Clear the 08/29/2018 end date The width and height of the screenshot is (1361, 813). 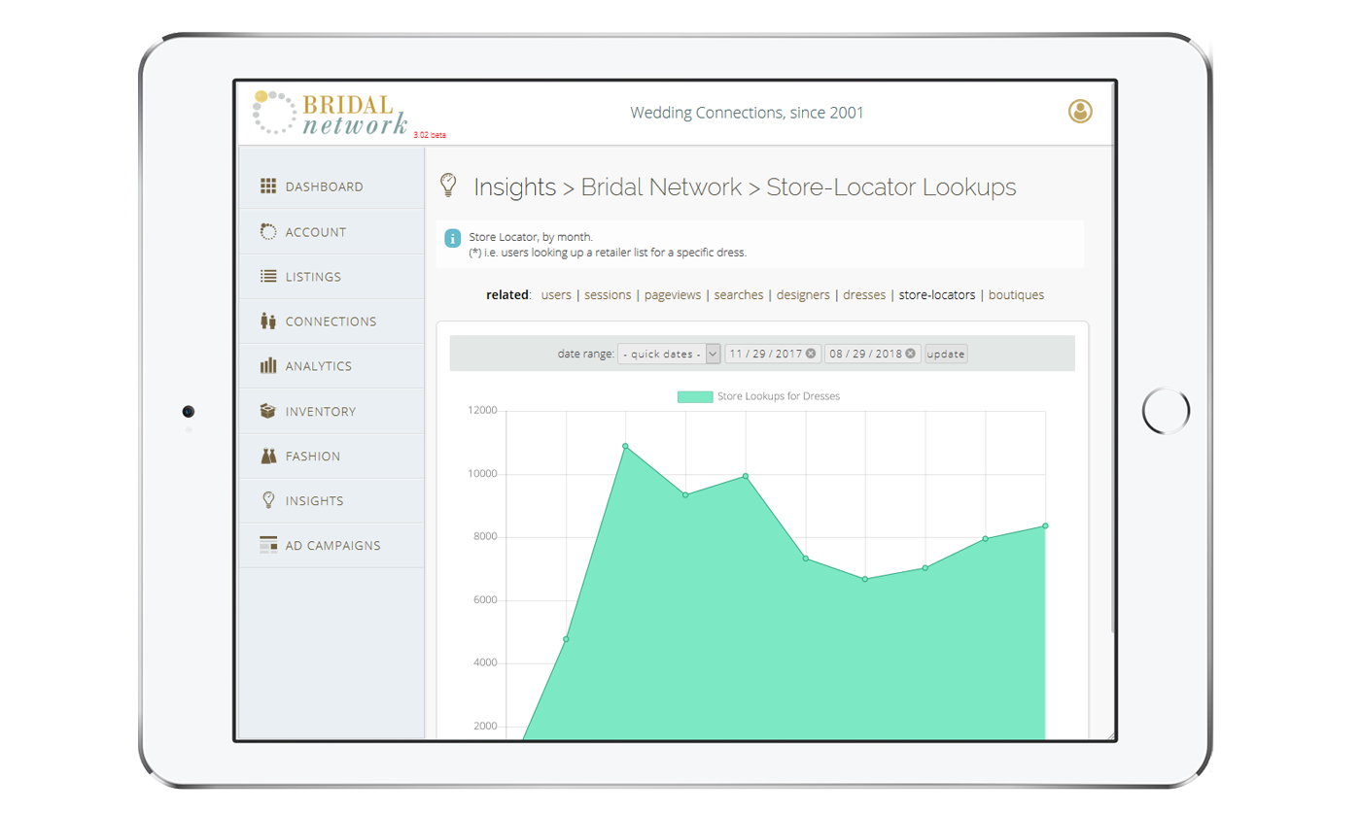point(911,354)
